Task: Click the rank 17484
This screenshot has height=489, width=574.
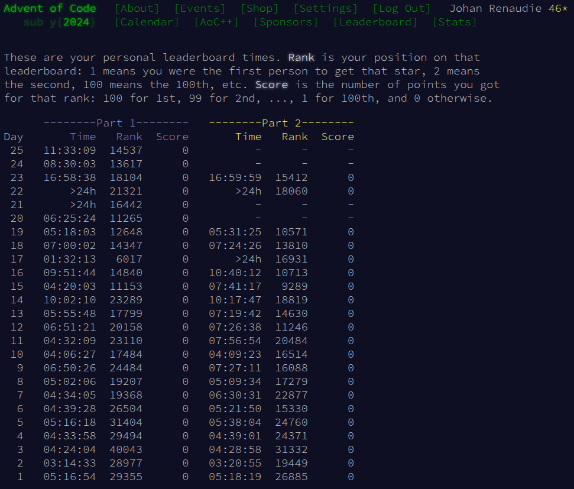Action: [126, 355]
